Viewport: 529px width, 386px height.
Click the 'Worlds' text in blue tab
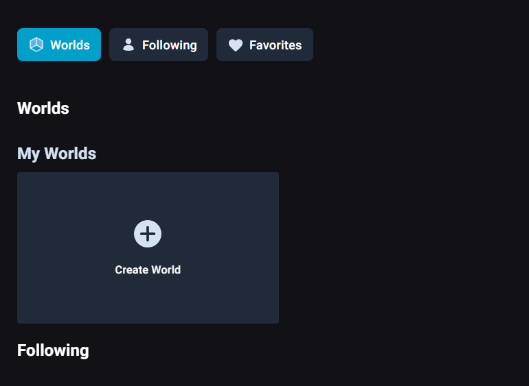tap(70, 45)
